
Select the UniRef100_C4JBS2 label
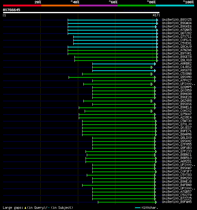177,67
